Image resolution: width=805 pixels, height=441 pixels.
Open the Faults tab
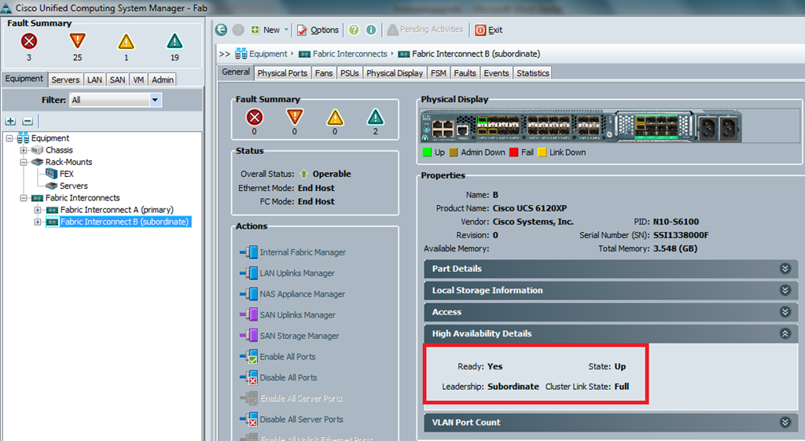[x=465, y=73]
